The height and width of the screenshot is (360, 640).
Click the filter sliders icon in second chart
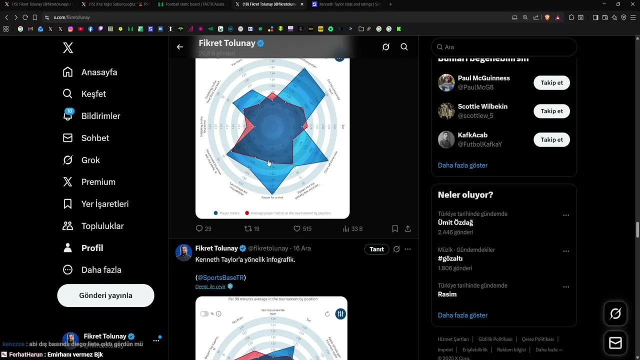point(340,314)
